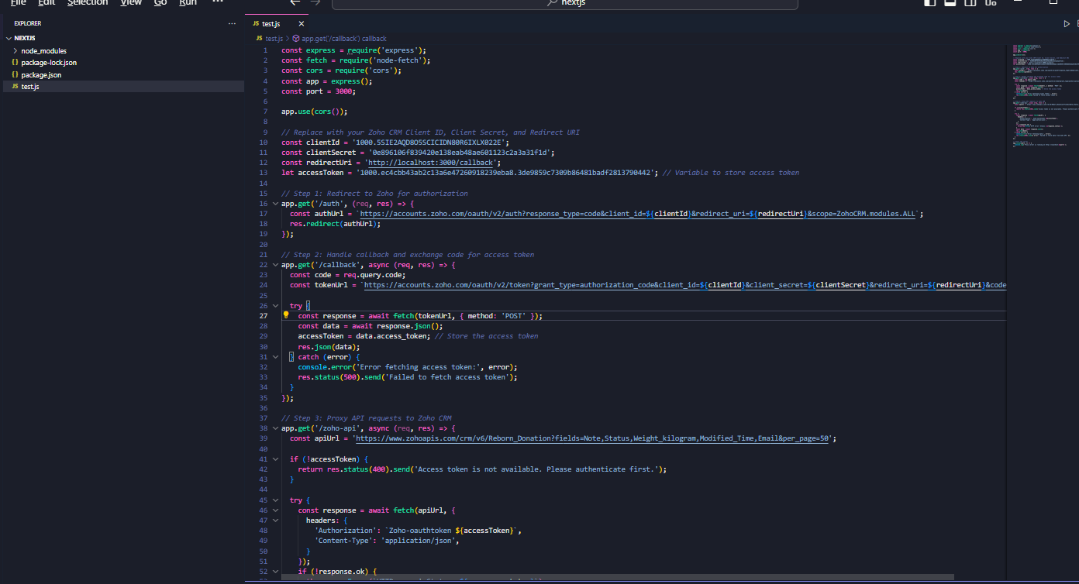Click the command center search box
Image resolution: width=1079 pixels, height=584 pixels.
(564, 4)
